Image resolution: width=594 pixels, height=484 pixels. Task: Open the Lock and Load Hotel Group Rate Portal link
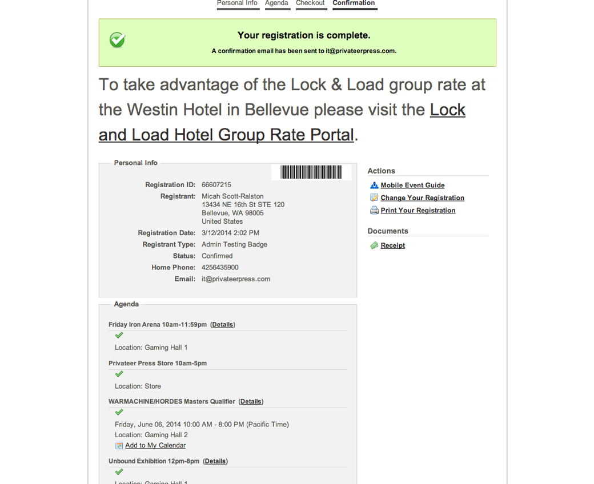click(282, 122)
